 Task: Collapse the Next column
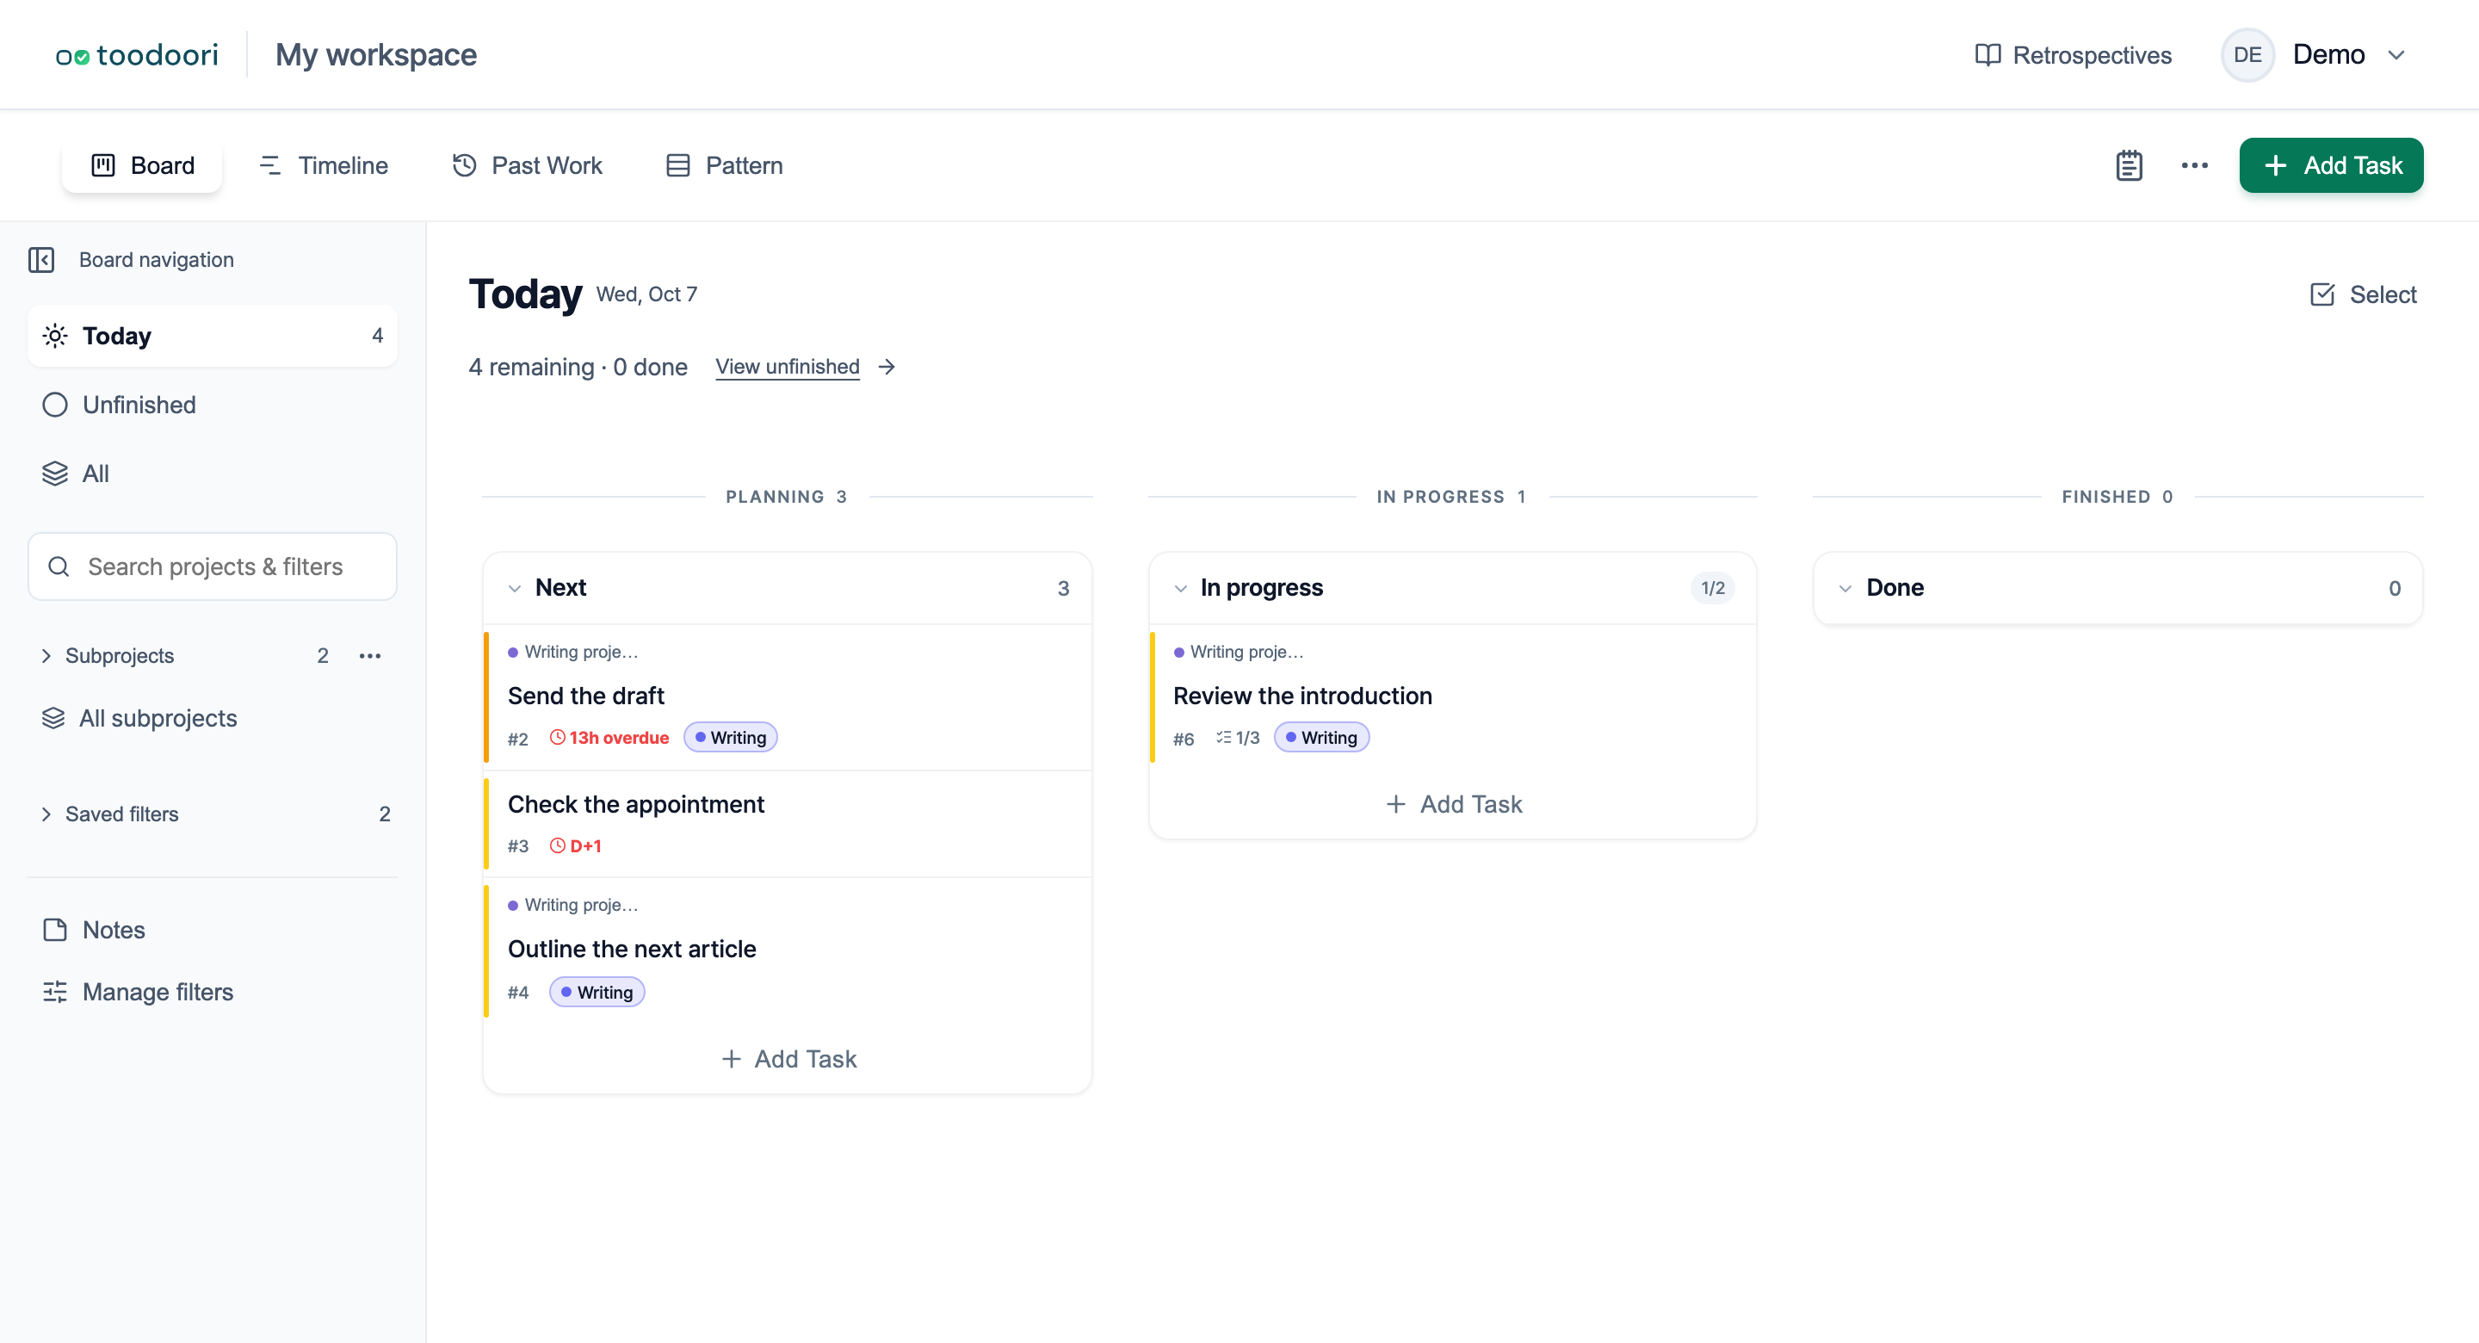(515, 588)
